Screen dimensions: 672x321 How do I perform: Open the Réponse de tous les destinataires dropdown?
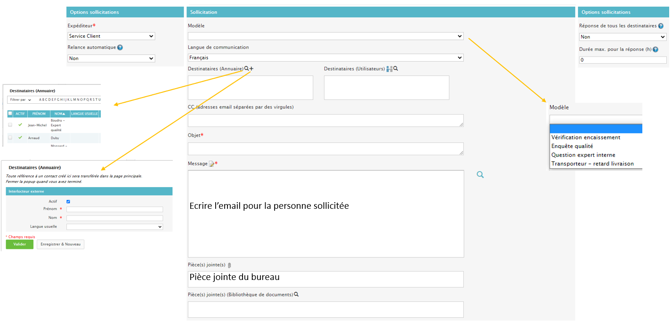[622, 37]
